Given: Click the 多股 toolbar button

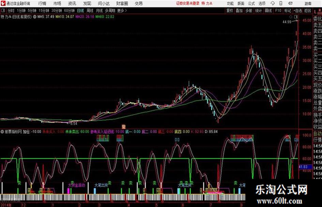Looking at the screenshot, I should coord(249,11).
